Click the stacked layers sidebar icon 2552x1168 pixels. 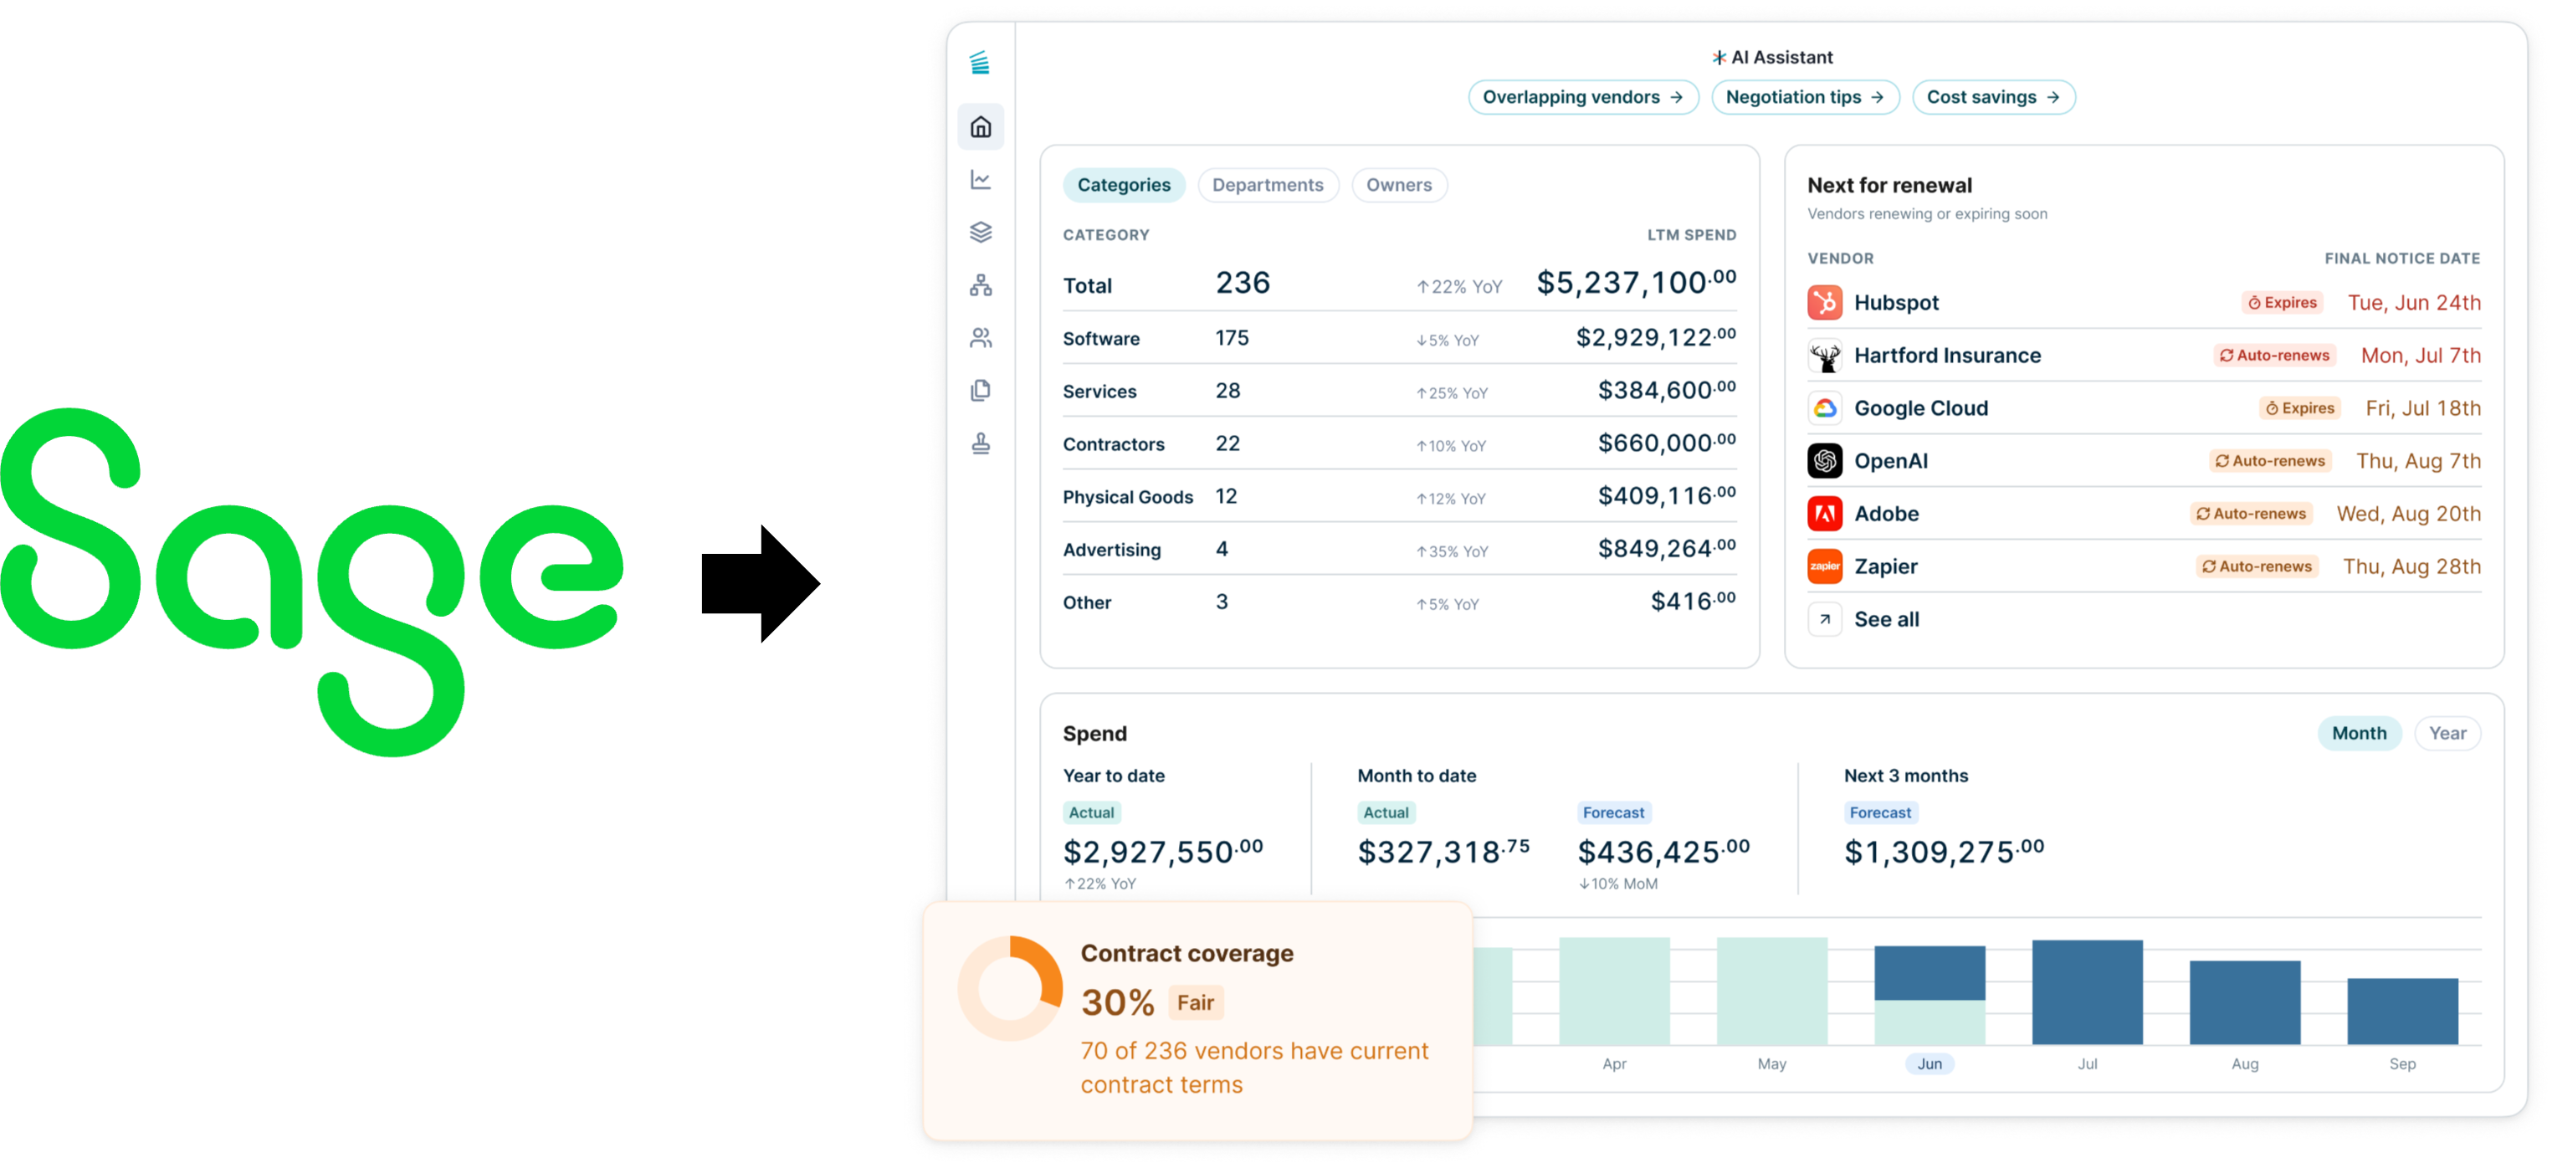point(980,232)
